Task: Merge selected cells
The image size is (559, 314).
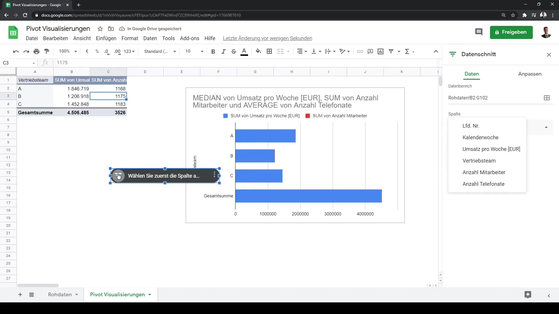Action: [280, 51]
